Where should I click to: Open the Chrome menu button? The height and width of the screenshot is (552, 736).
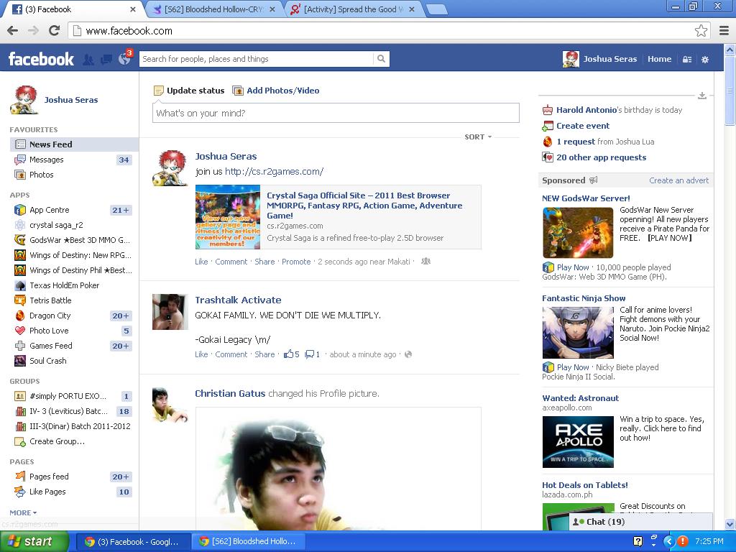(x=724, y=30)
